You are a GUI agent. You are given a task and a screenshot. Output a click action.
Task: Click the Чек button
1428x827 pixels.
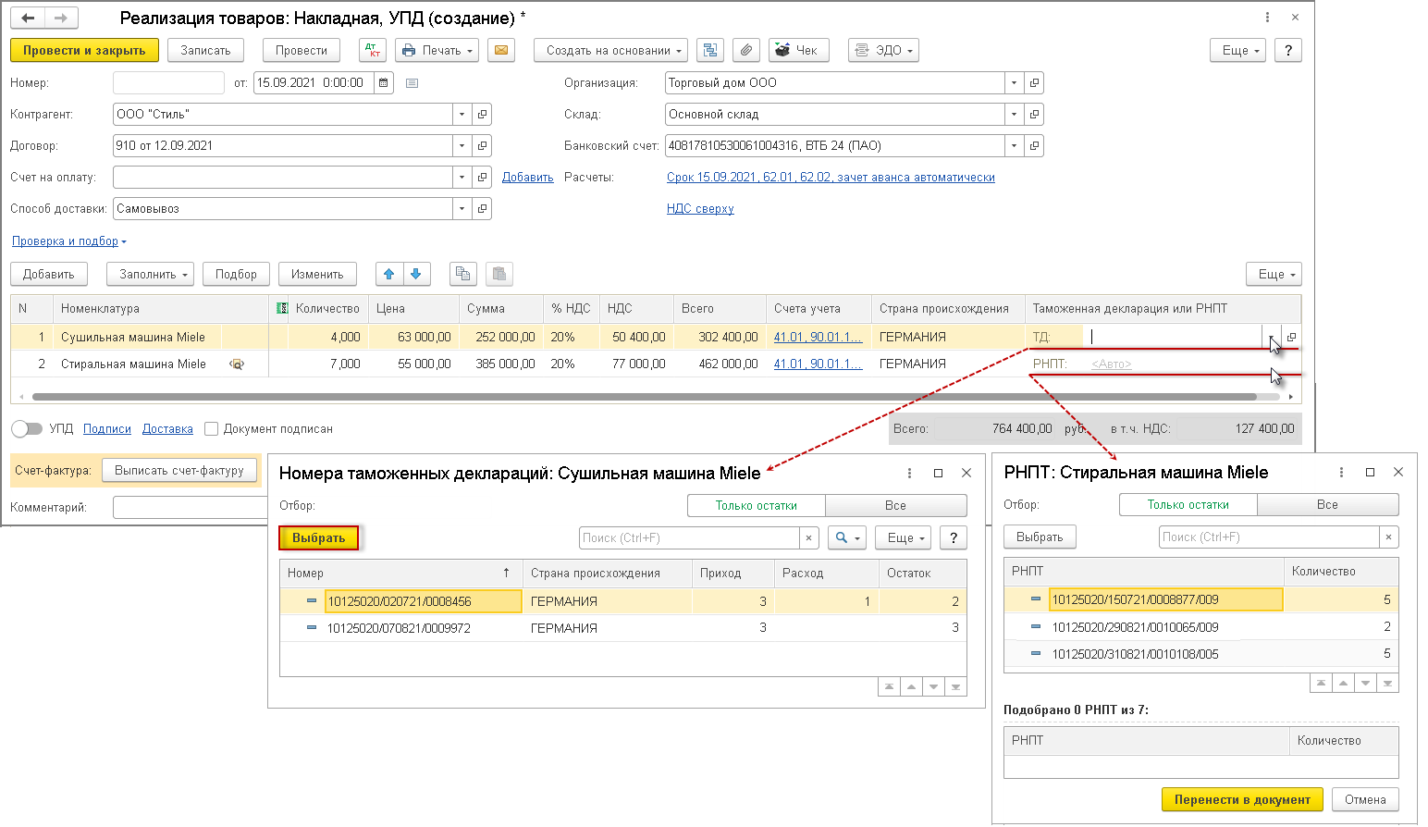click(x=799, y=50)
